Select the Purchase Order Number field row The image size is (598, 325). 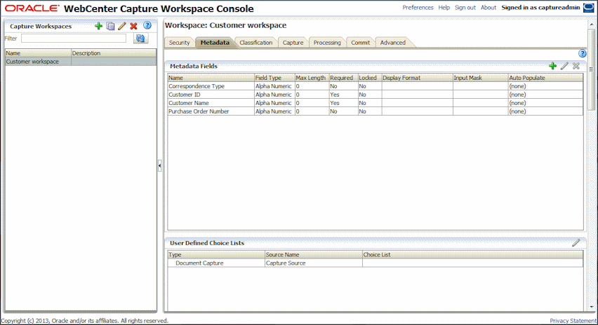click(x=376, y=111)
